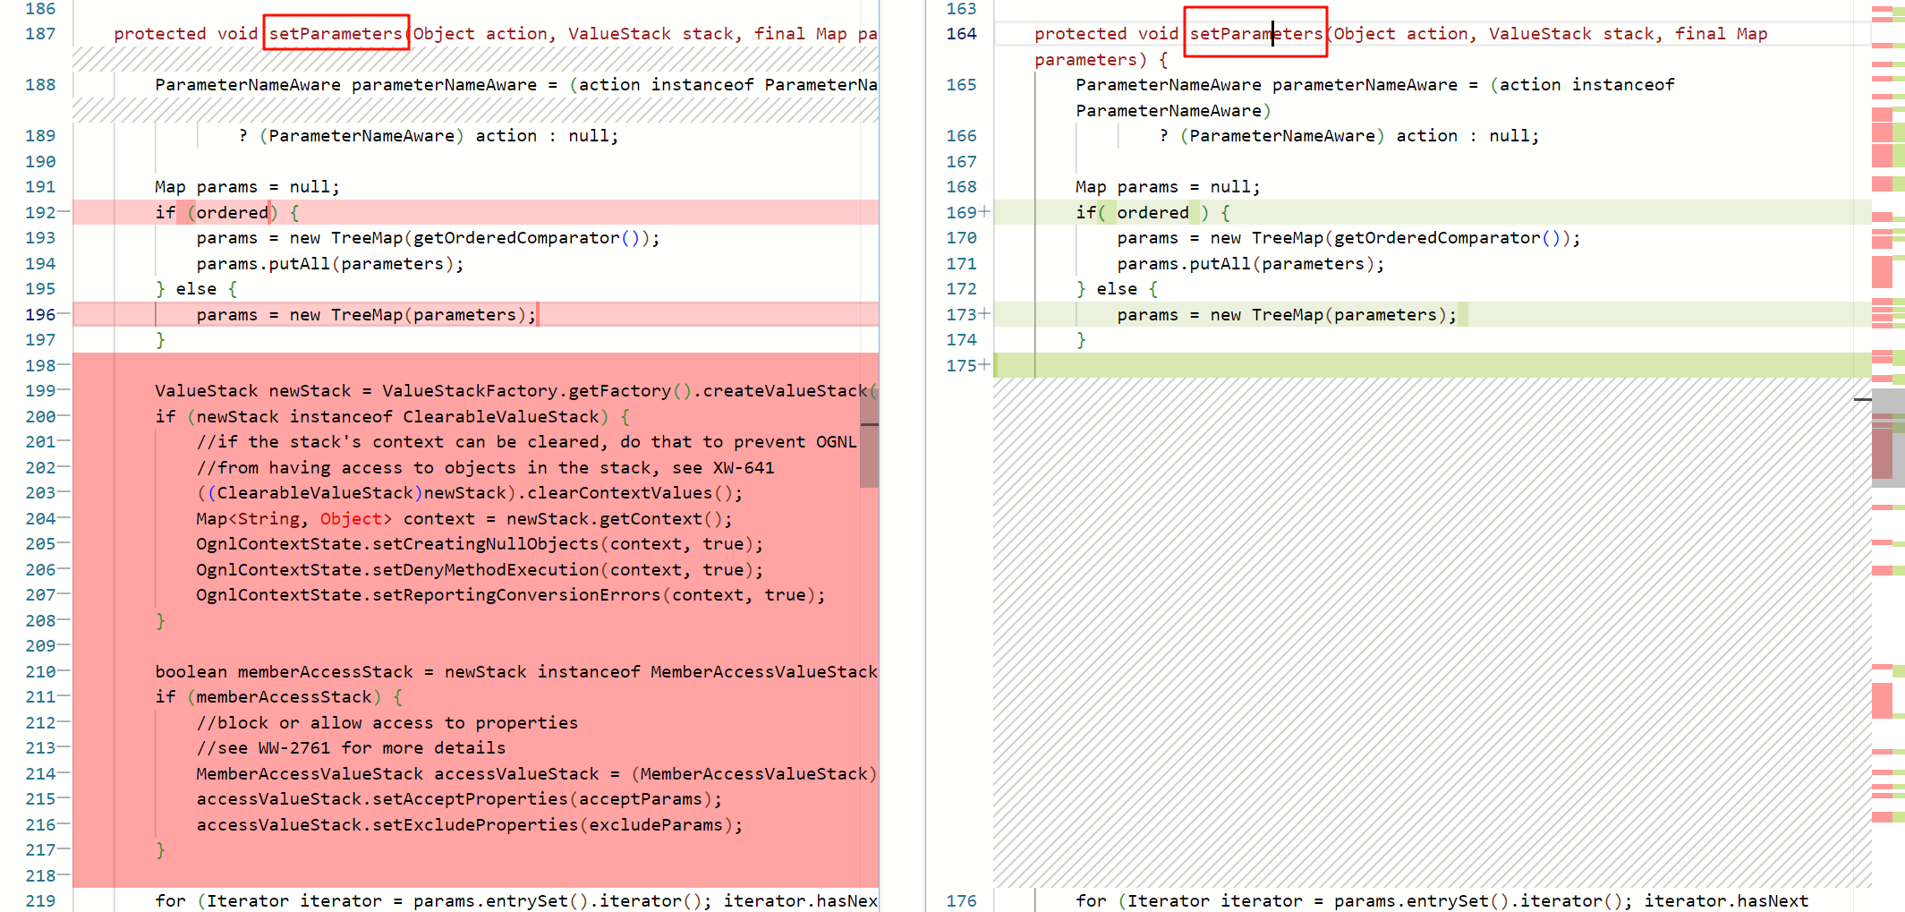
Task: Click "Map<String, Object> context" on line 204
Action: click(336, 518)
